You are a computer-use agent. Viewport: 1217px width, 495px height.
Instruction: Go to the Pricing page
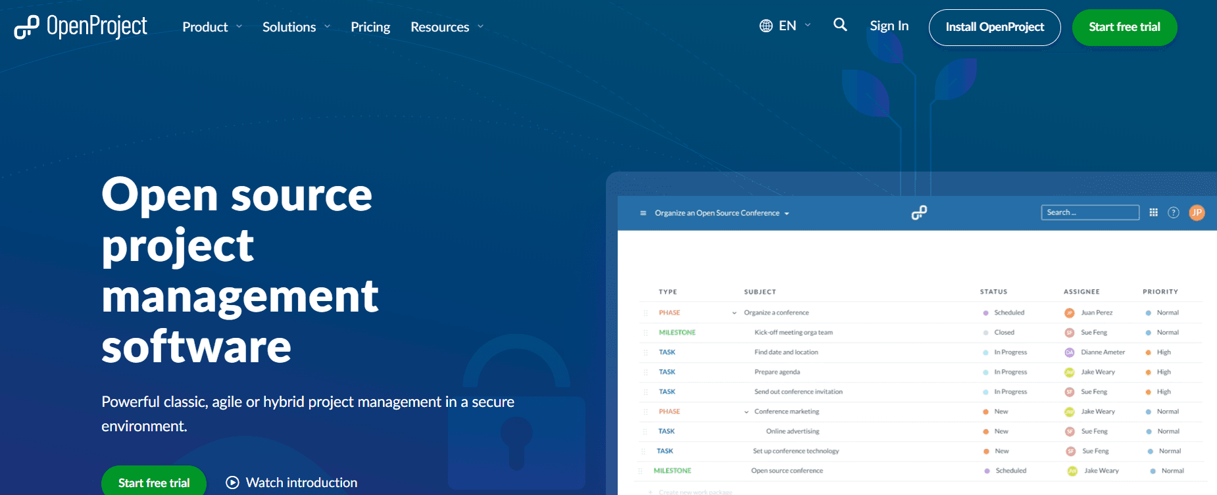[x=370, y=27]
